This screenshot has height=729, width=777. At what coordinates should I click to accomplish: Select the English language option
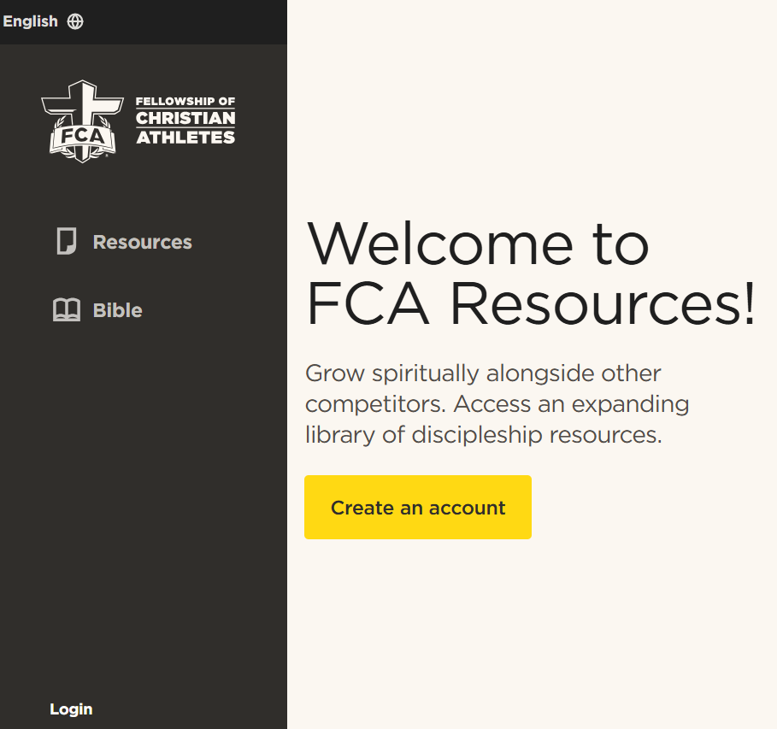tap(30, 21)
